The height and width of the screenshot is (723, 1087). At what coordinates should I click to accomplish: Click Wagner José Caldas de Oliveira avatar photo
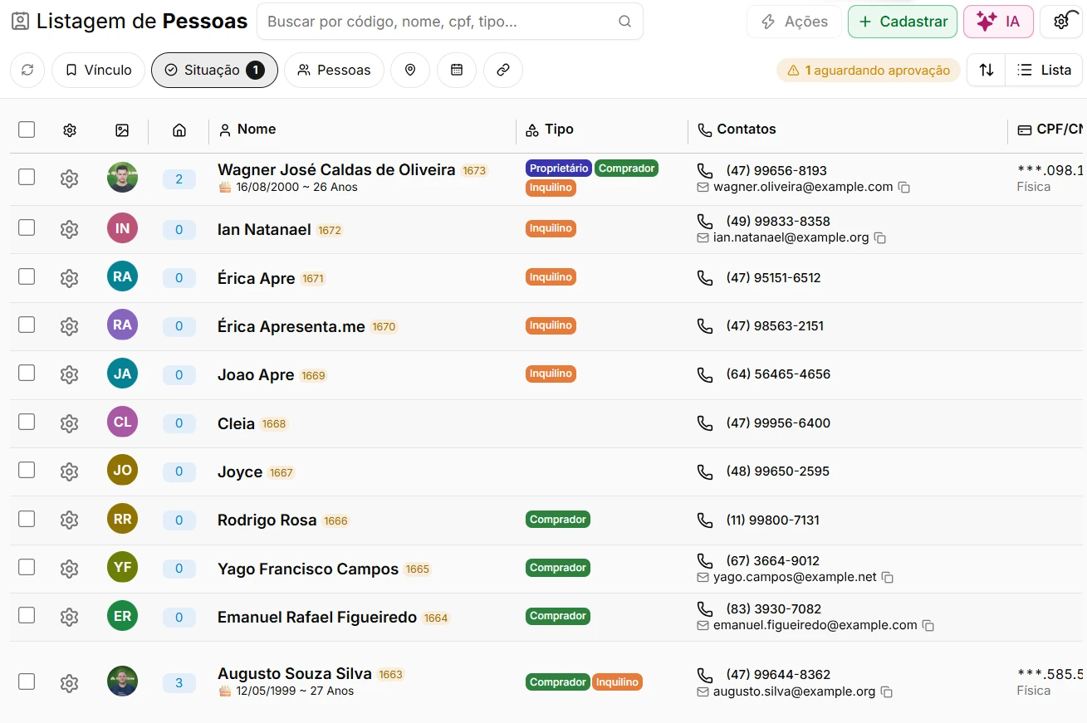point(122,177)
